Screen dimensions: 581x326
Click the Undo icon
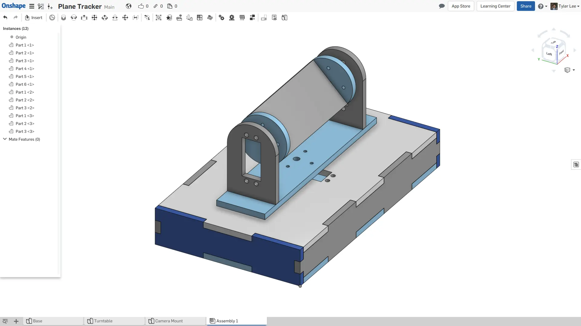tap(5, 18)
